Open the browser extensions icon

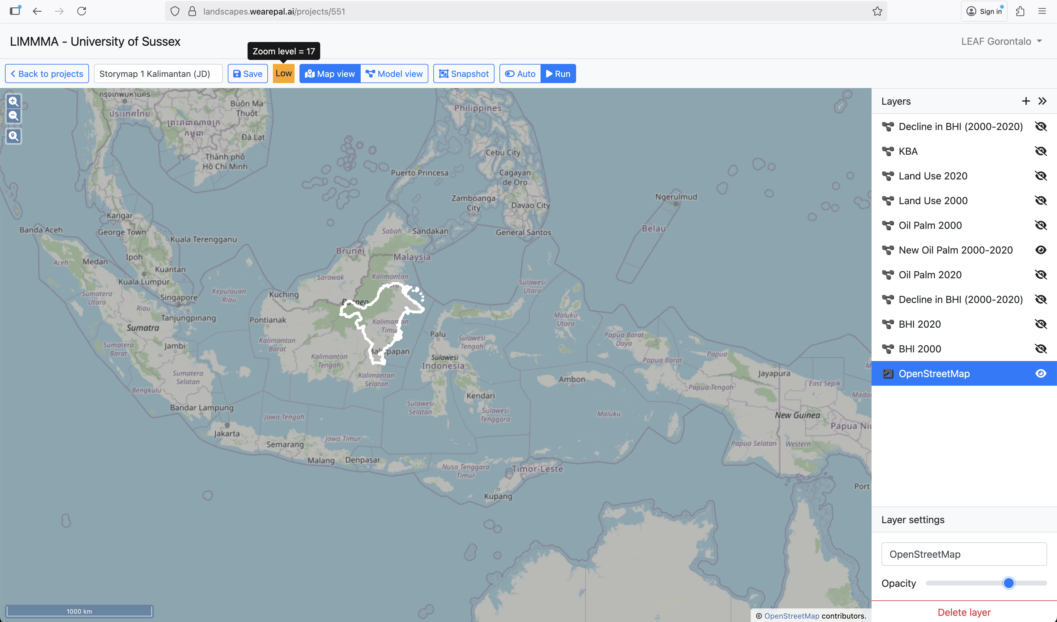coord(1020,11)
